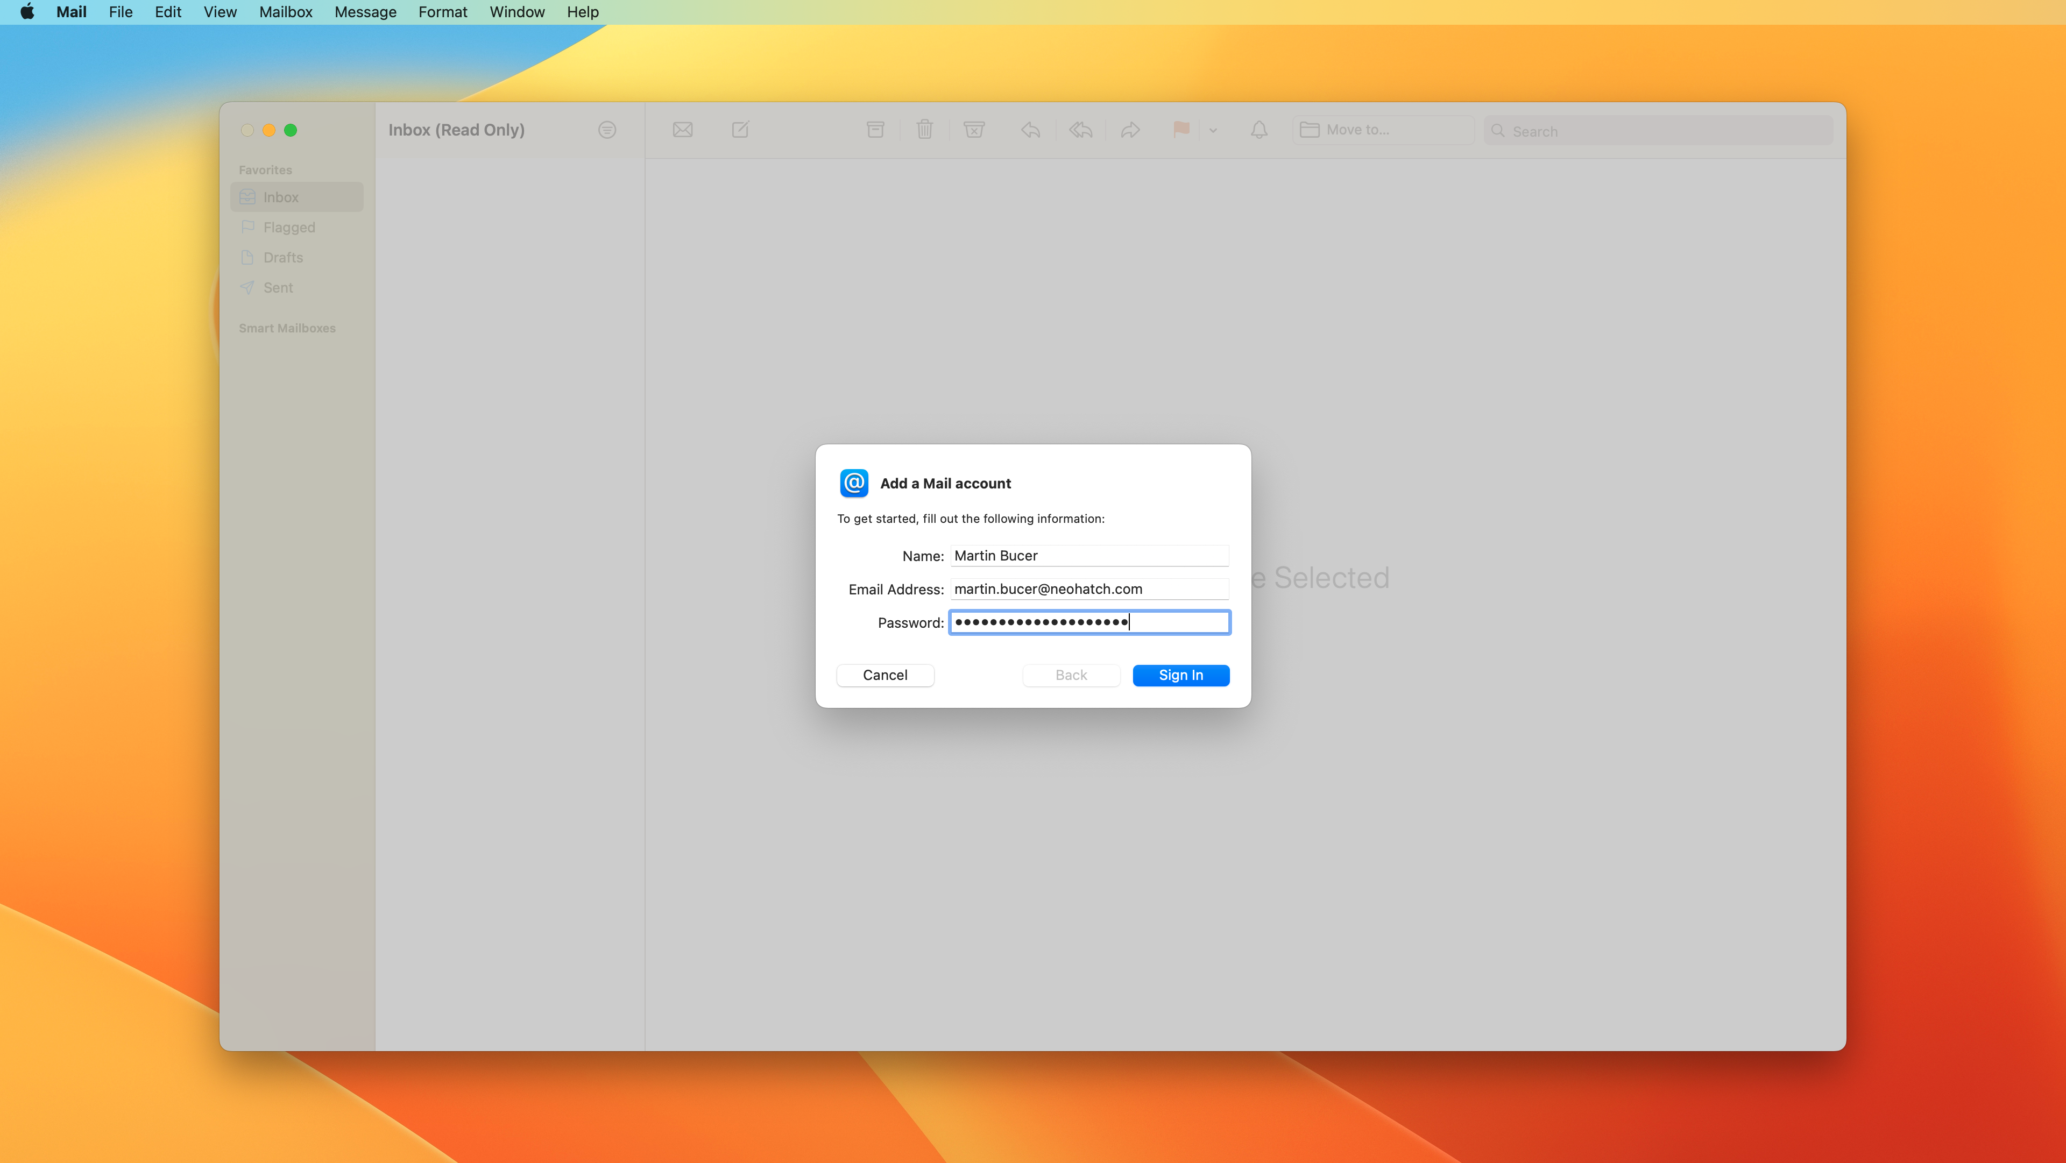Select Sent in the sidebar
Image resolution: width=2066 pixels, height=1163 pixels.
coord(297,288)
